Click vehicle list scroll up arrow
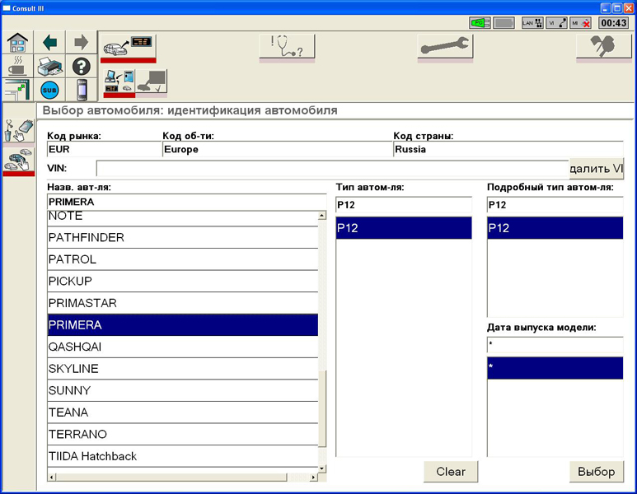Image resolution: width=637 pixels, height=494 pixels. pos(322,216)
